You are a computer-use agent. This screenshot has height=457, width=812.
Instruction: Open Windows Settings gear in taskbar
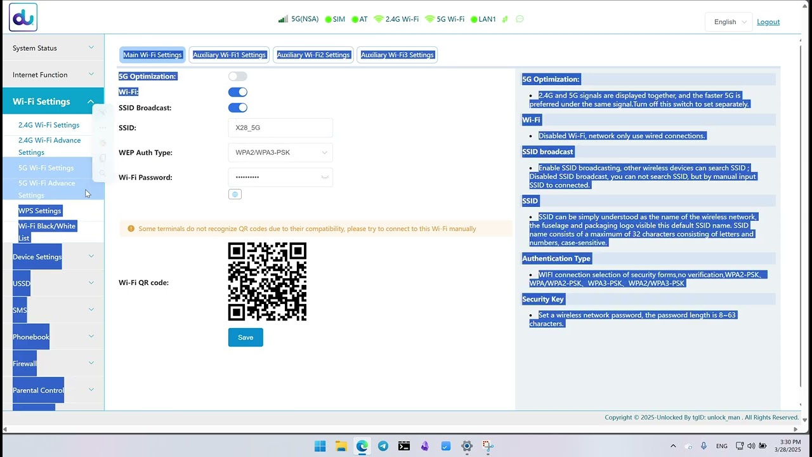click(467, 446)
